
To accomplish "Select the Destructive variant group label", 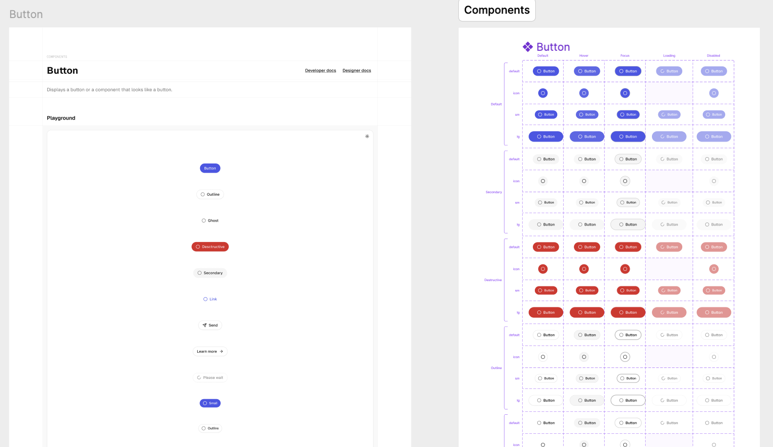I will coord(493,280).
